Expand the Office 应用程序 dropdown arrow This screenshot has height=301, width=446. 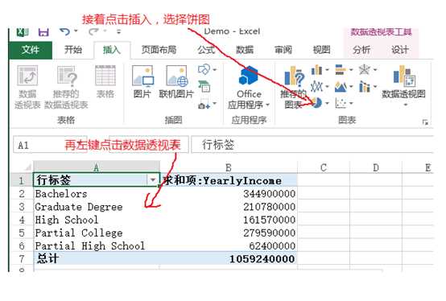[267, 105]
